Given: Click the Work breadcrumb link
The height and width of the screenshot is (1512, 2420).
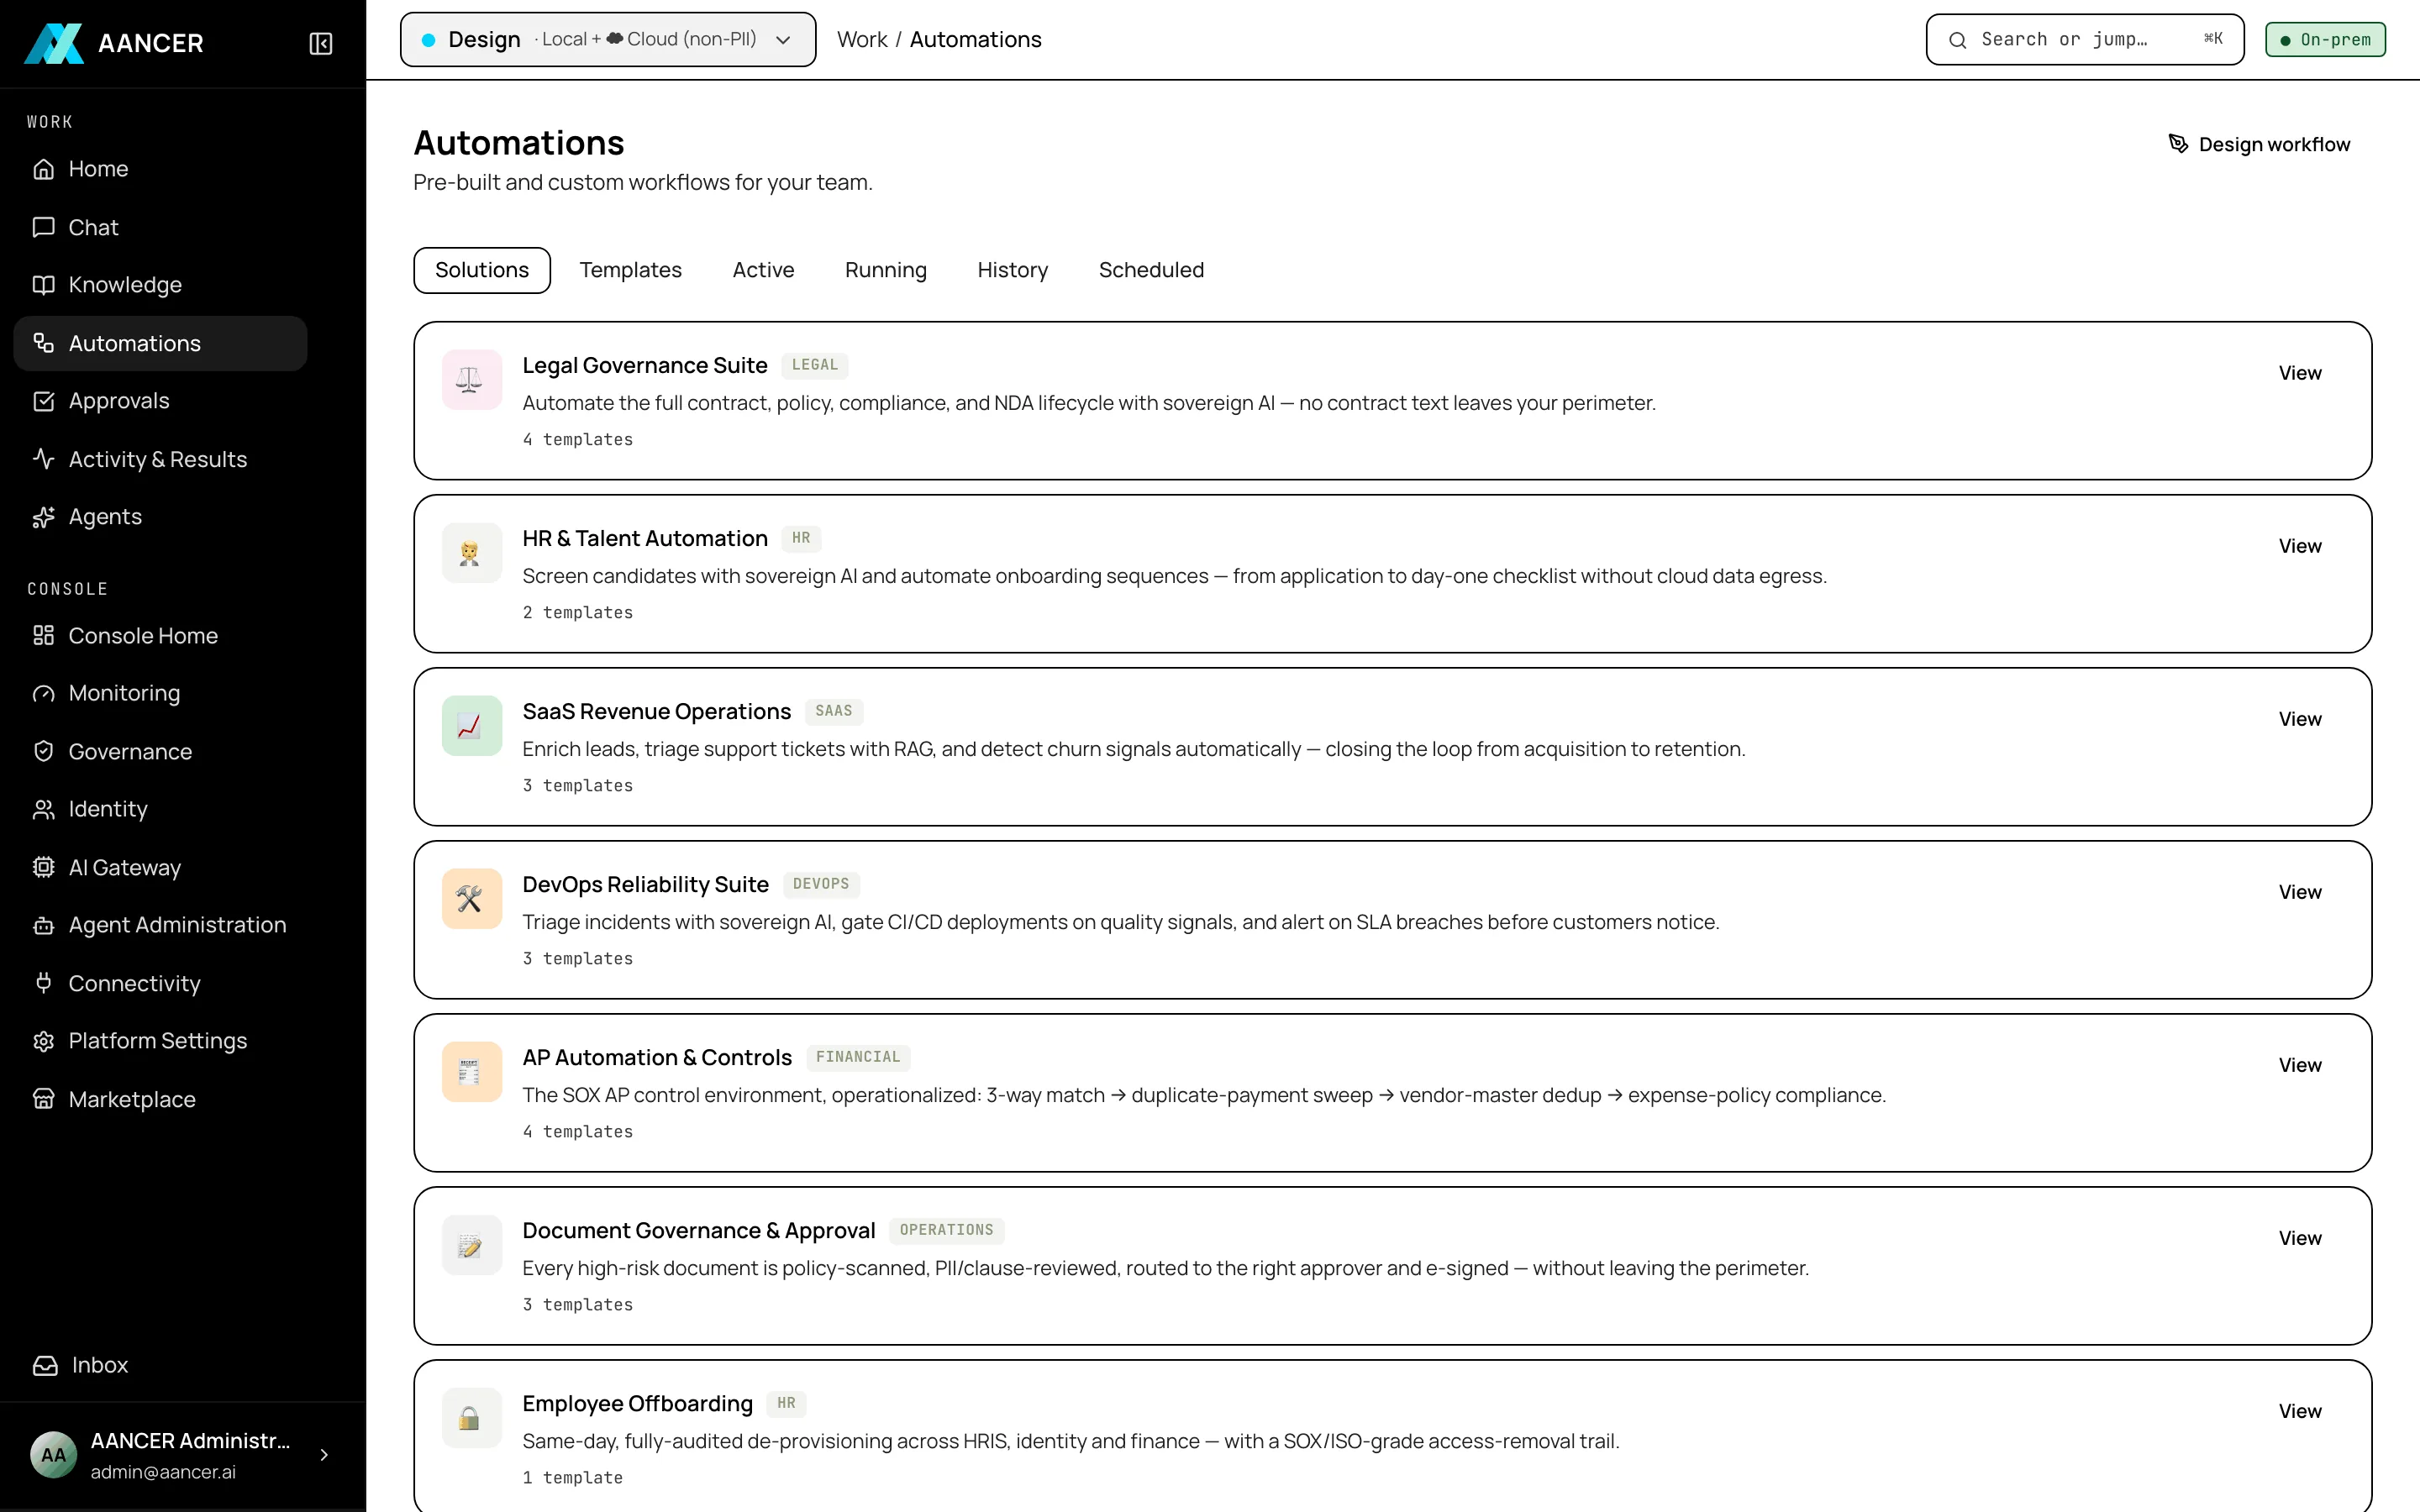Looking at the screenshot, I should pyautogui.click(x=862, y=40).
